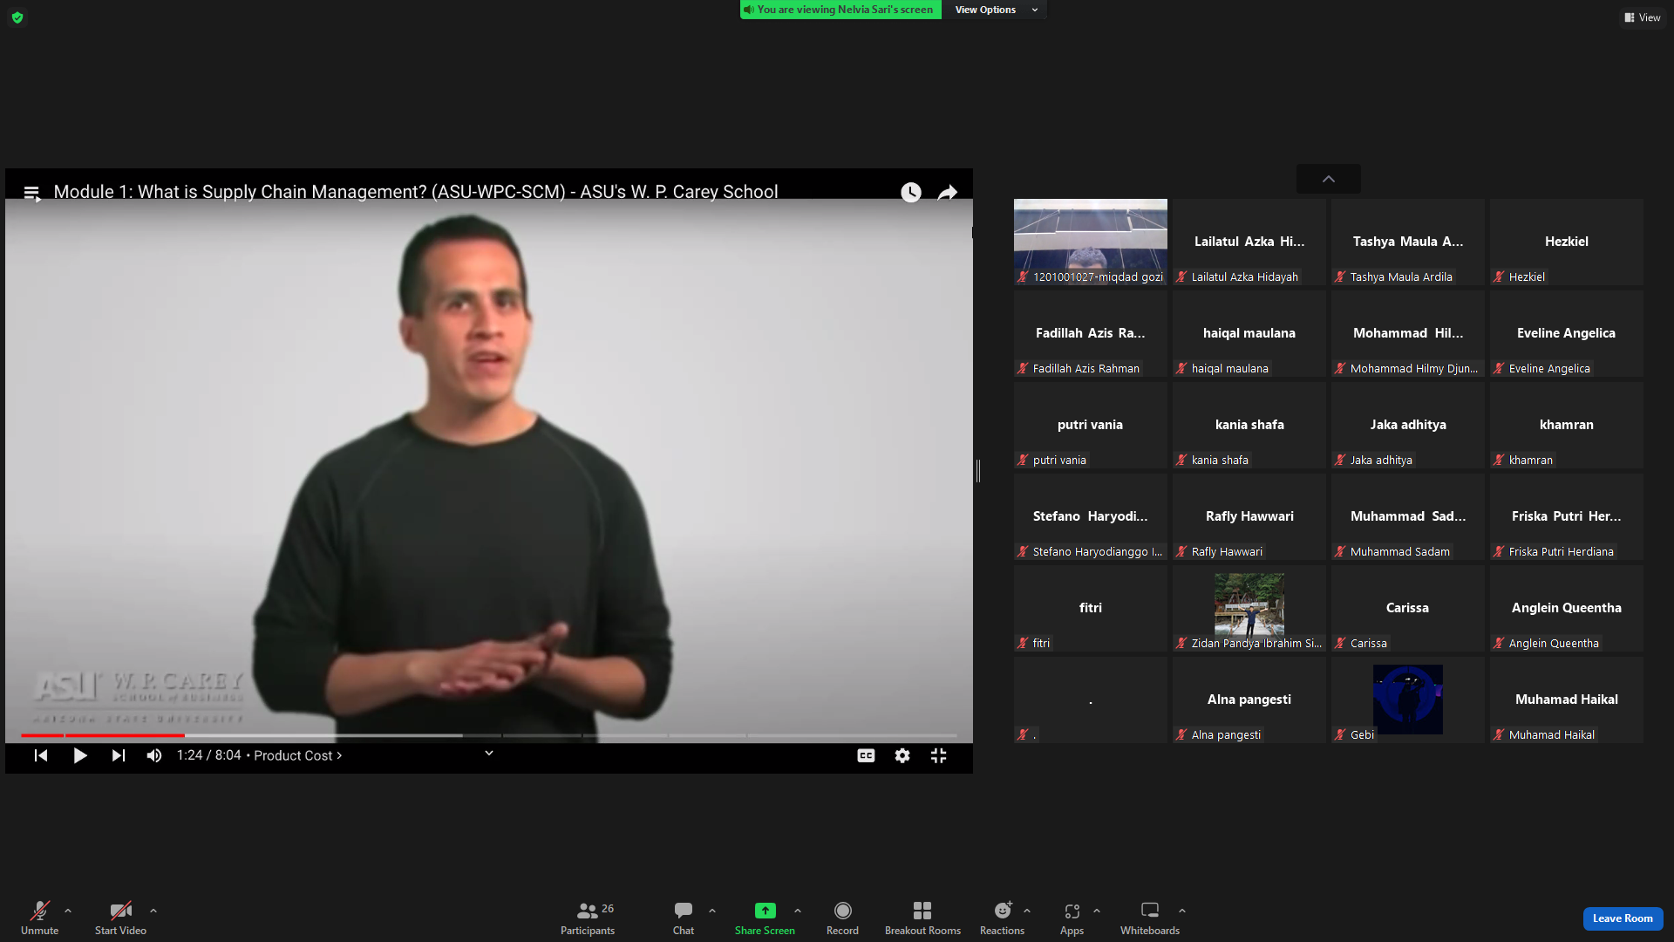Expand chat options arrow
The width and height of the screenshot is (1674, 942).
pos(712,911)
